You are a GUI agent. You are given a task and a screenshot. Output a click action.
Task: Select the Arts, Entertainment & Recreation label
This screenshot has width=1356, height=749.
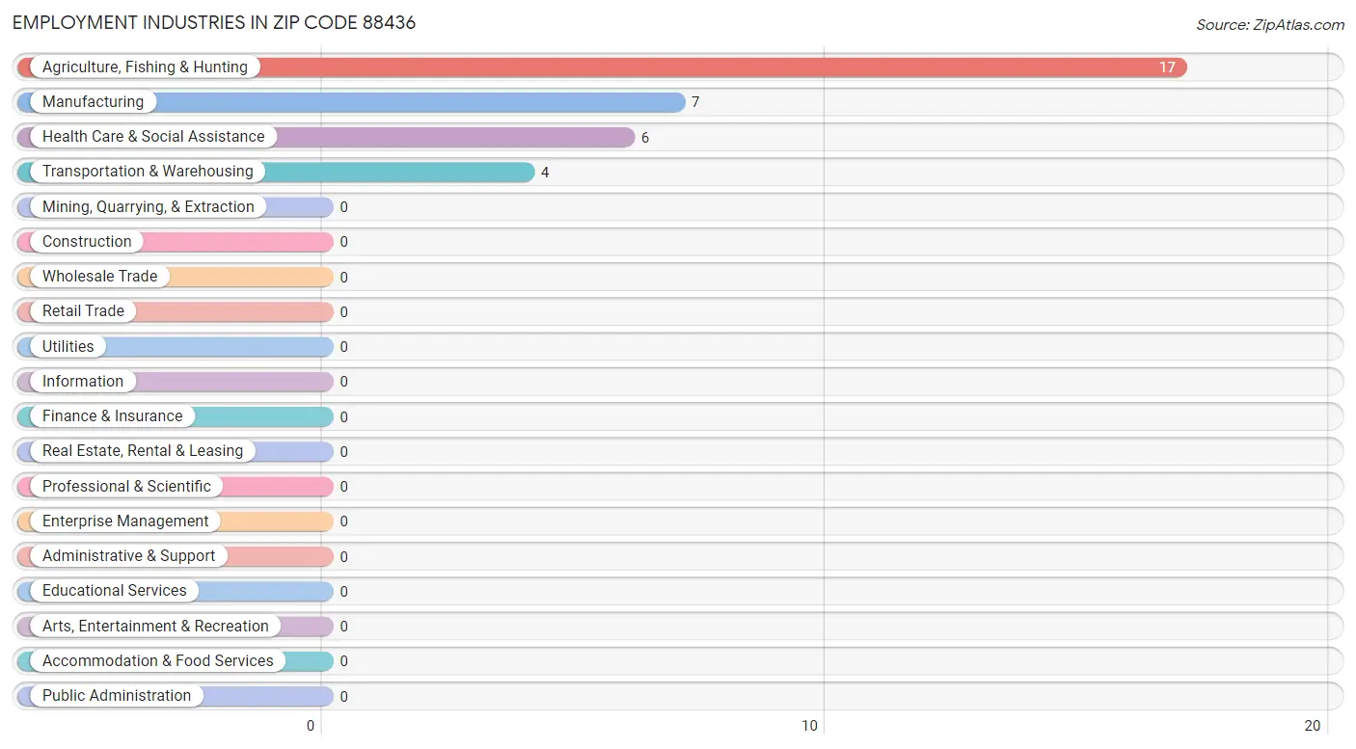tap(155, 626)
